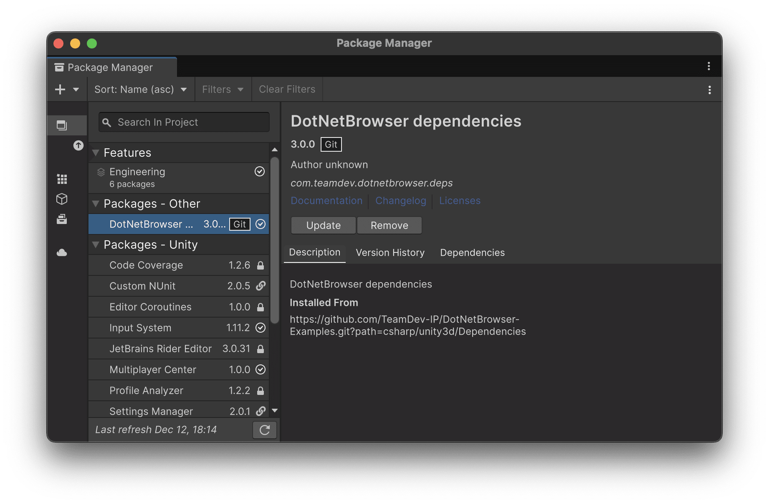Select the DotNetBrowser package row
The image size is (769, 504).
point(179,224)
